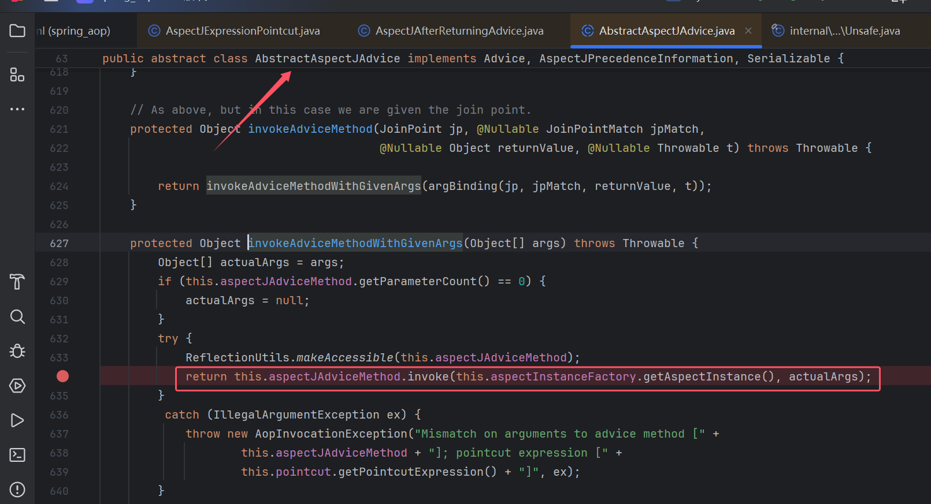The width and height of the screenshot is (931, 504).
Task: Click the invokeAdviceMethod method name
Action: (310, 129)
